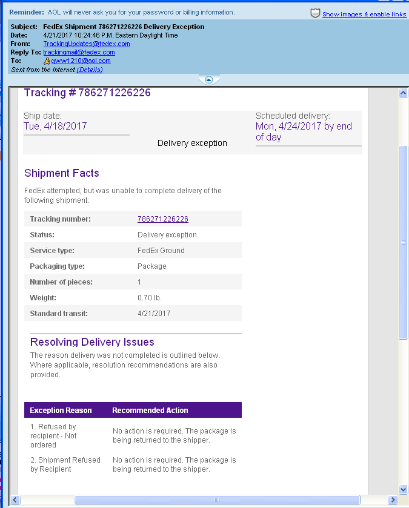This screenshot has height=508, width=409.
Task: Select reason Shipment Refused by Recipient
Action: pyautogui.click(x=65, y=464)
